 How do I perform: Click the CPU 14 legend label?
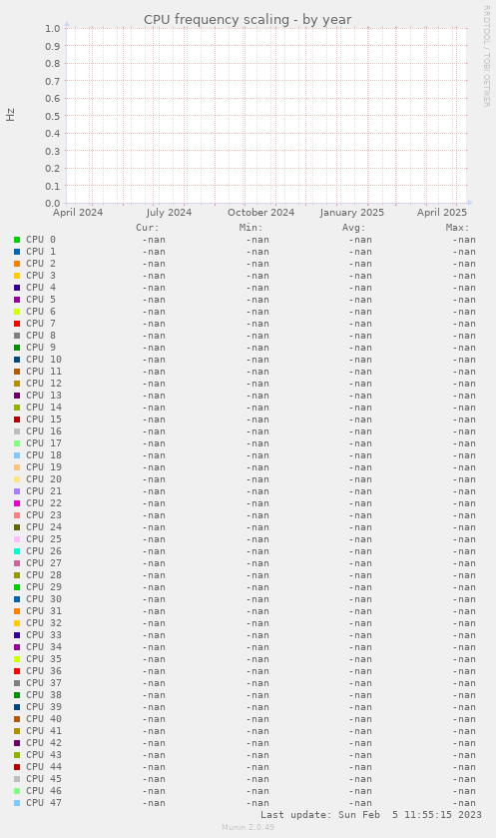click(44, 408)
